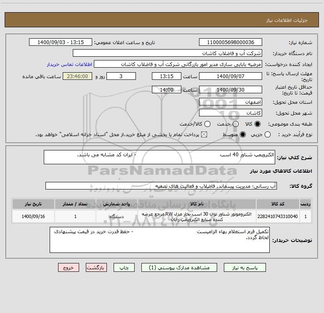Click the تاریخ نیاز column header
This screenshot has height=313, width=324.
pyautogui.click(x=33, y=204)
